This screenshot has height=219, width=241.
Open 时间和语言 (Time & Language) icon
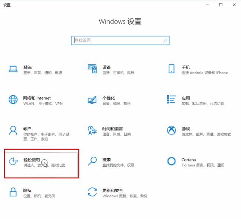tap(92, 130)
